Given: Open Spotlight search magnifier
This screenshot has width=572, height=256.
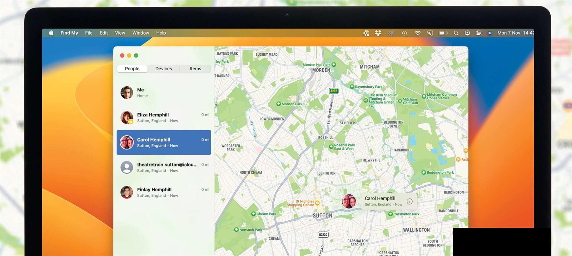Looking at the screenshot, I should tap(456, 33).
